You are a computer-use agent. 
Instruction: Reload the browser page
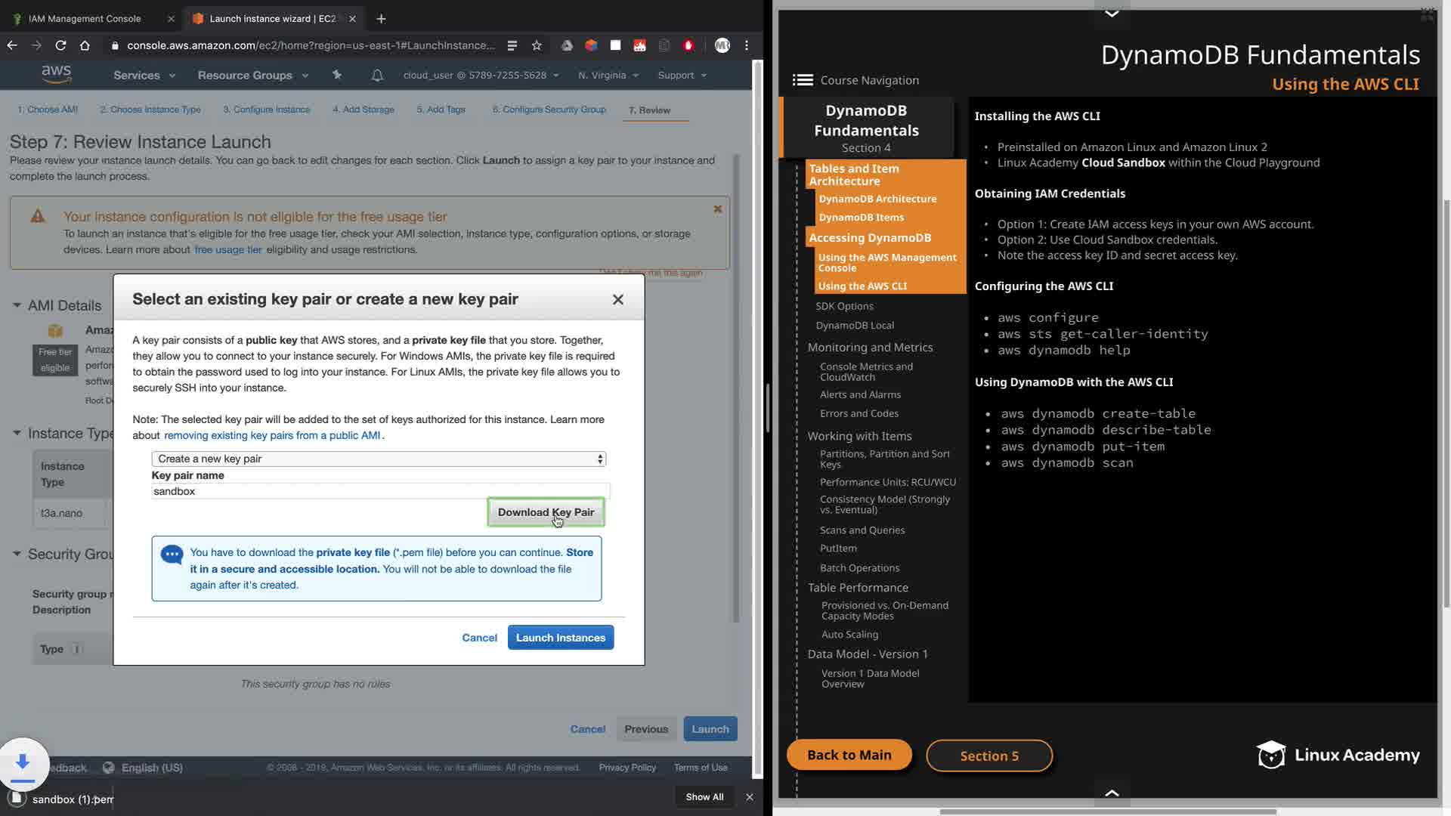60,45
